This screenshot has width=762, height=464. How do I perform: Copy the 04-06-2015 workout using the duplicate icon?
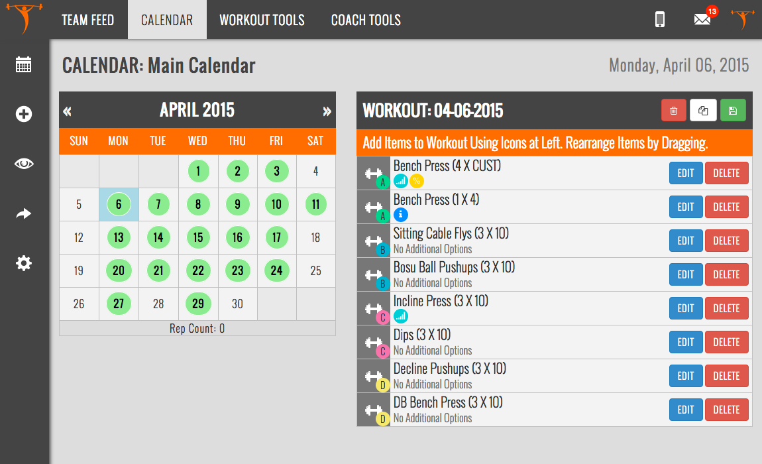coord(703,110)
